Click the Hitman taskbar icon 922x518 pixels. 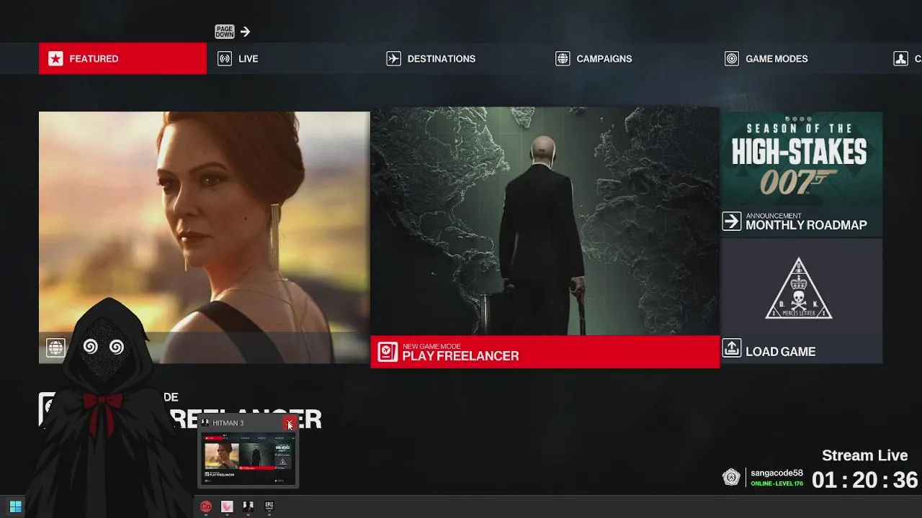[x=248, y=506]
